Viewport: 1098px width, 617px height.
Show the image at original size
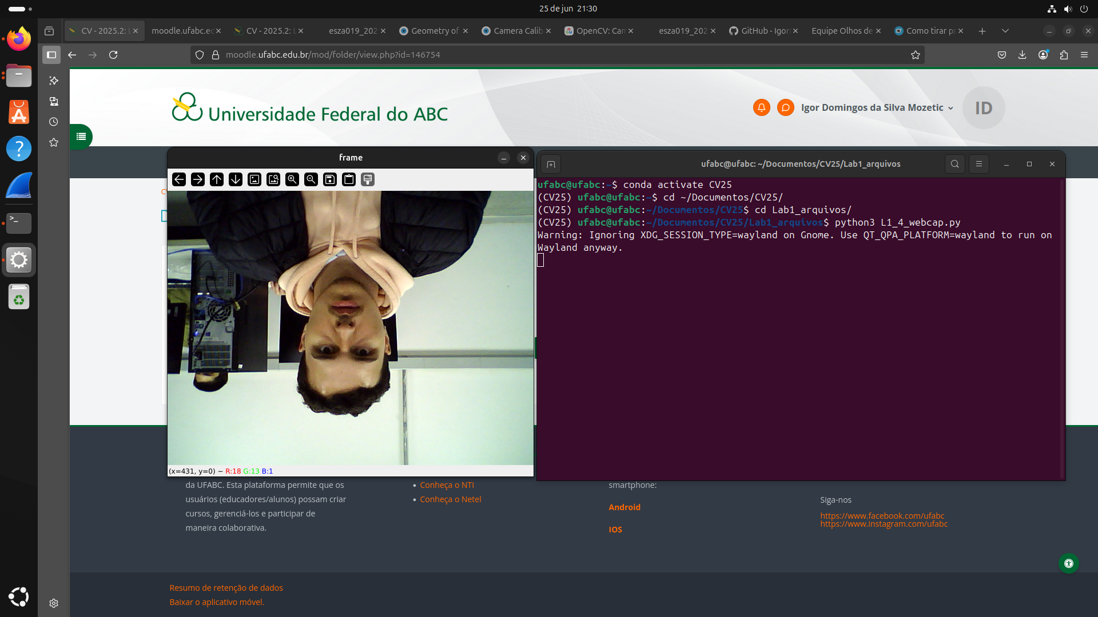tap(254, 179)
